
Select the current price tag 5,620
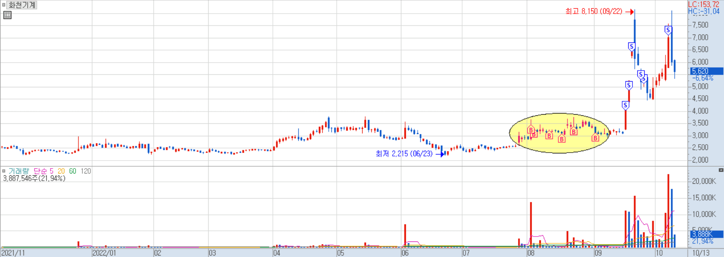(x=707, y=71)
